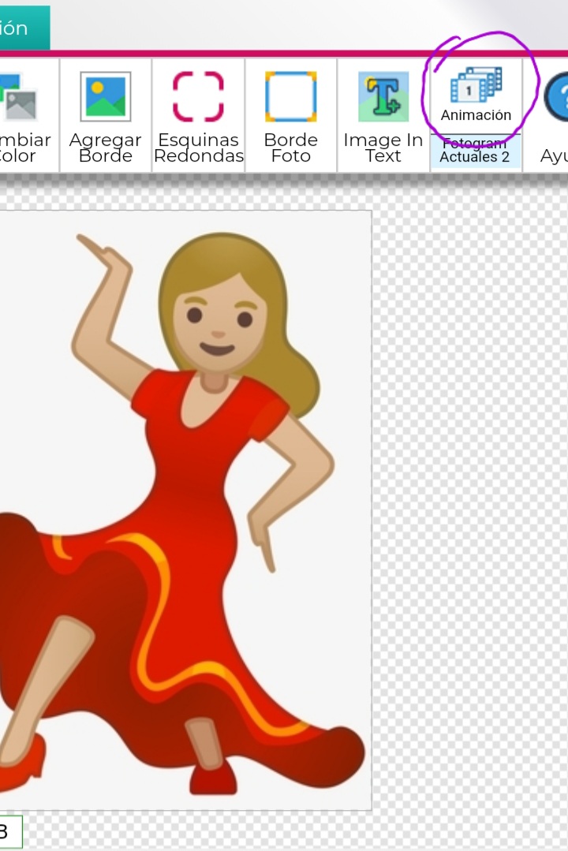Select the Agregar Borde picture icon
The width and height of the screenshot is (568, 851).
(x=106, y=97)
